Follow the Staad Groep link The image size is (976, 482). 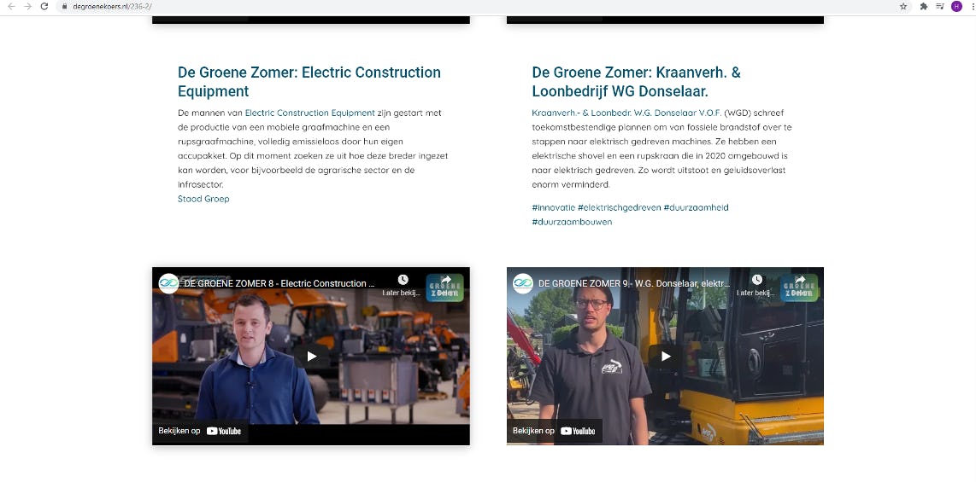203,199
